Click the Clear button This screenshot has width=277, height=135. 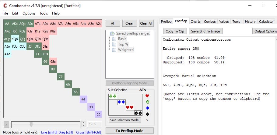[129, 23]
